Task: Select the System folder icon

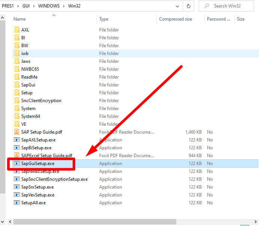Action: [x=17, y=109]
